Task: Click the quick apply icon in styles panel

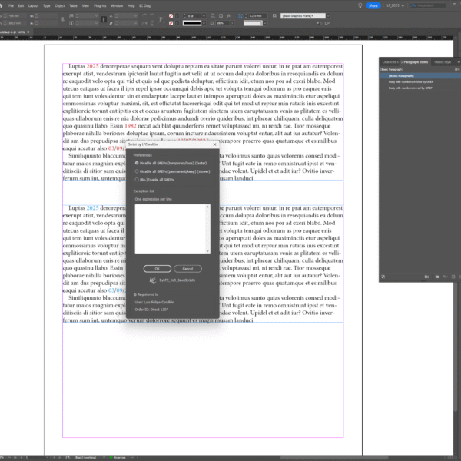Action: [x=457, y=69]
